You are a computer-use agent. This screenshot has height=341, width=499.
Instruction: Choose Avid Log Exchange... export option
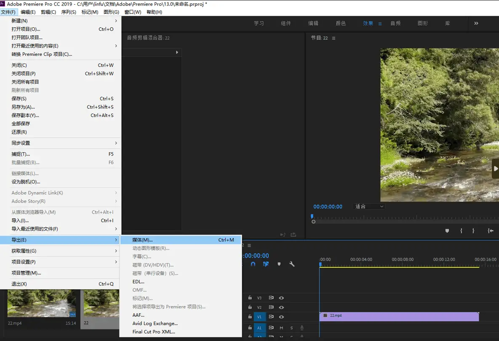click(181, 323)
